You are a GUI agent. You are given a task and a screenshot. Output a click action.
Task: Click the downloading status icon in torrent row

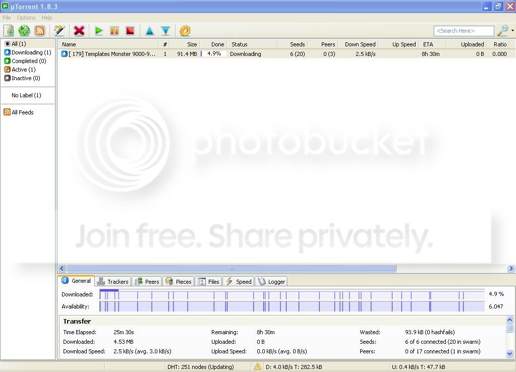coord(64,54)
